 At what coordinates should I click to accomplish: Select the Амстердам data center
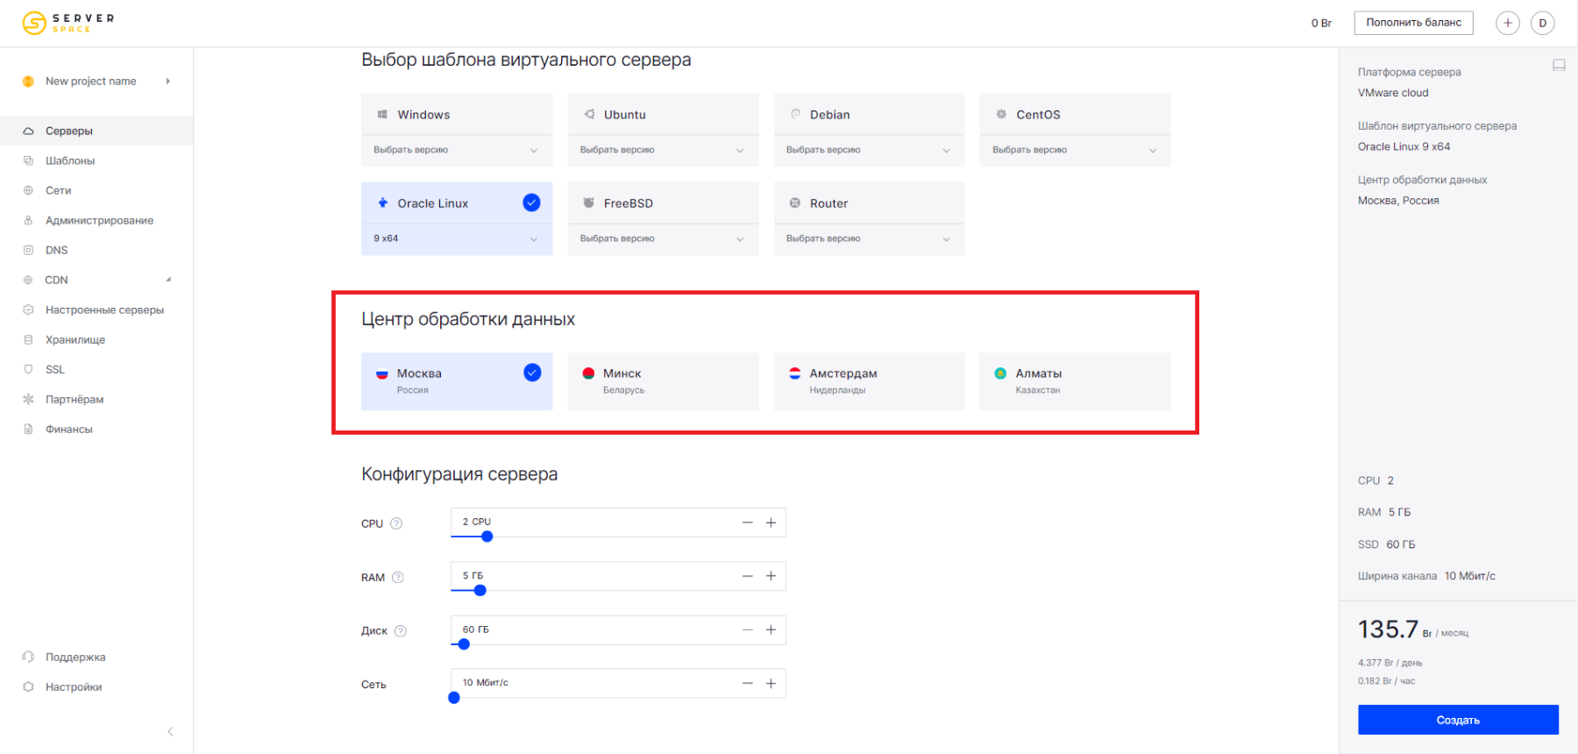pyautogui.click(x=870, y=381)
